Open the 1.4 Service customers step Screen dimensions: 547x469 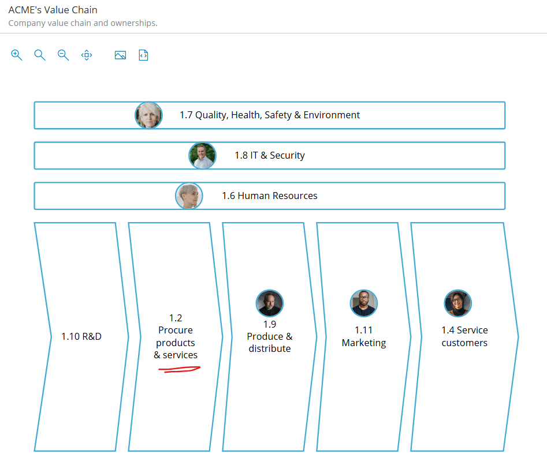[x=464, y=337]
